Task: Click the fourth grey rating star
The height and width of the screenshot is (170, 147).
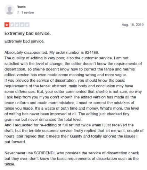Action: click(x=22, y=25)
